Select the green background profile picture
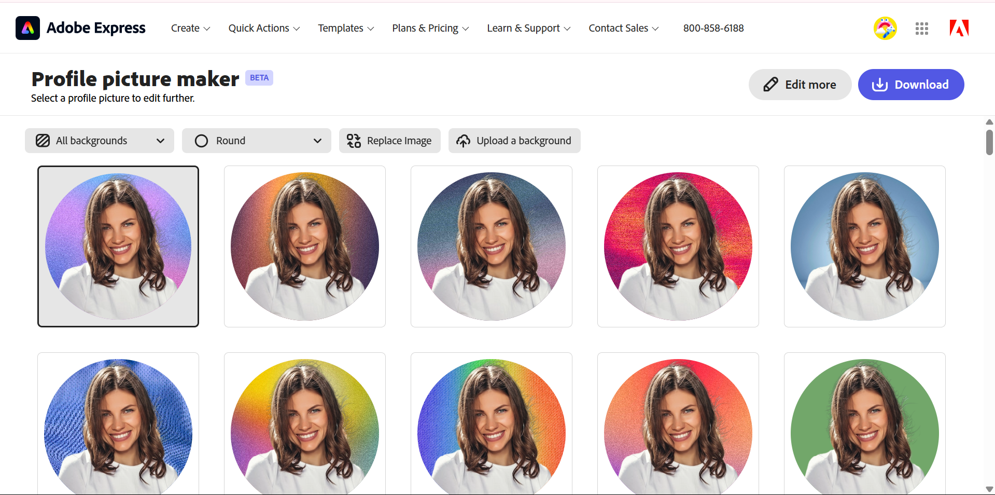Screen dimensions: 995x495 point(864,431)
